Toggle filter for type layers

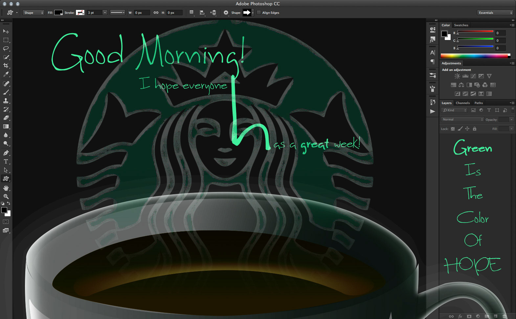pyautogui.click(x=489, y=110)
